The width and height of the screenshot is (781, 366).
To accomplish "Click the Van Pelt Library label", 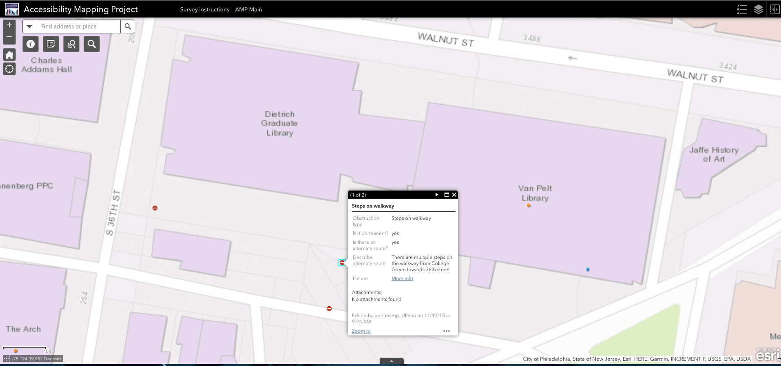I will click(535, 193).
